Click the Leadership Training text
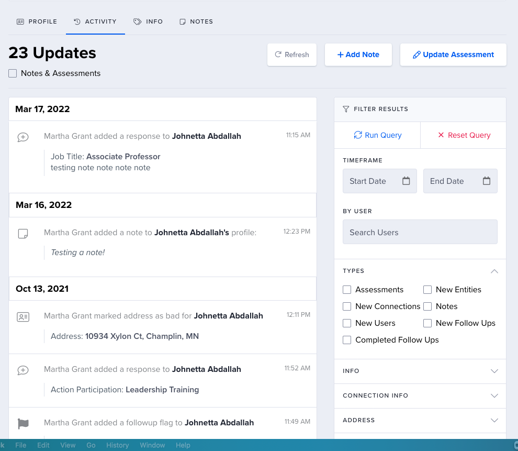The image size is (518, 451). click(162, 390)
